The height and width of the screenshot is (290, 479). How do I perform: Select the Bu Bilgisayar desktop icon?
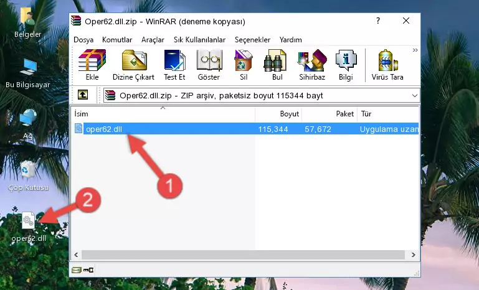[x=27, y=73]
